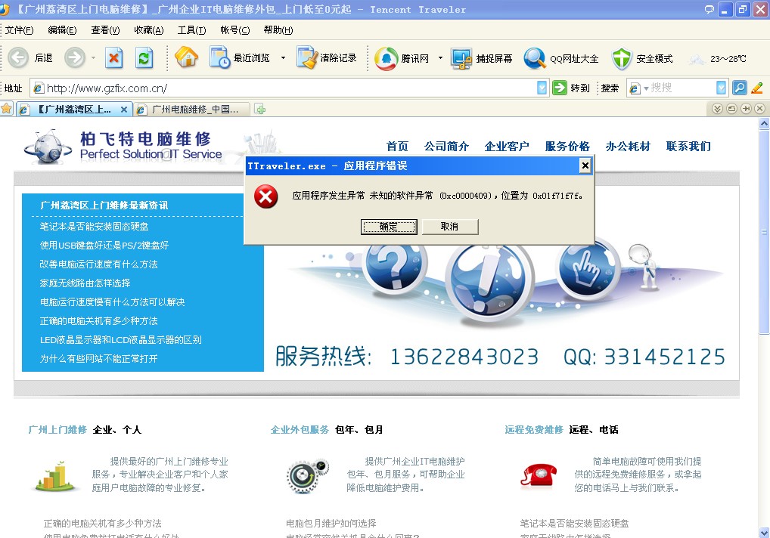This screenshot has height=538, width=770.
Task: Click the CD gear outsourcing service icon
Action: pos(307,476)
